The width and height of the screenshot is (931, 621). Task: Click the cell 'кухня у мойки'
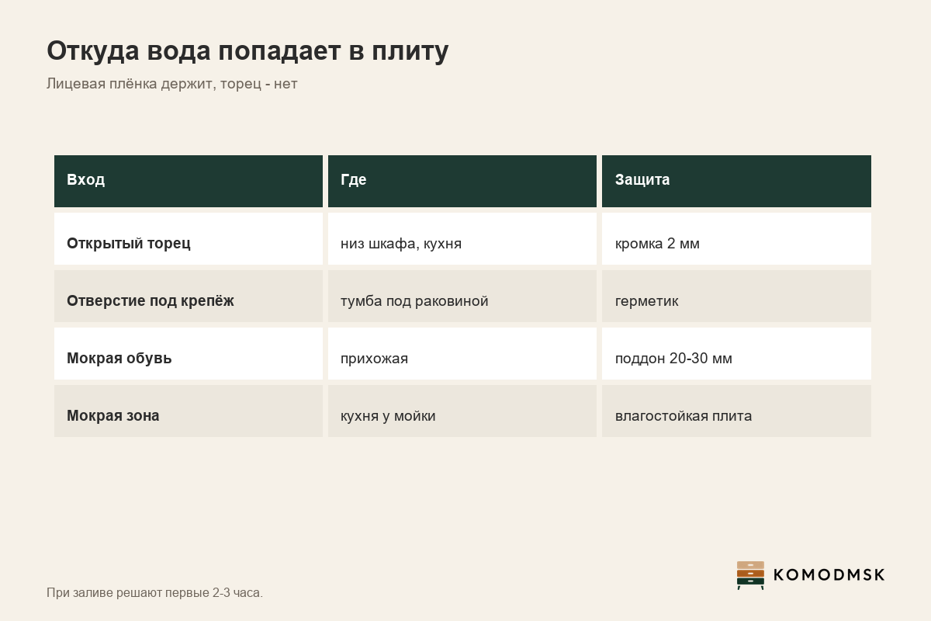tap(462, 411)
